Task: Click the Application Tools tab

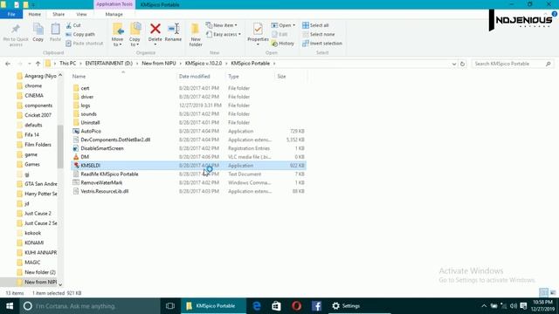Action: (114, 4)
